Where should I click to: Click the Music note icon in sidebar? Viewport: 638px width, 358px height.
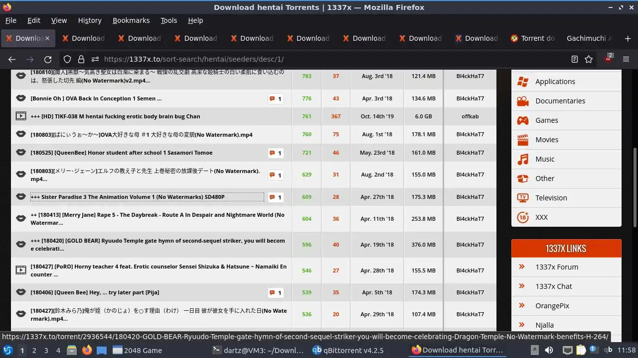click(523, 159)
